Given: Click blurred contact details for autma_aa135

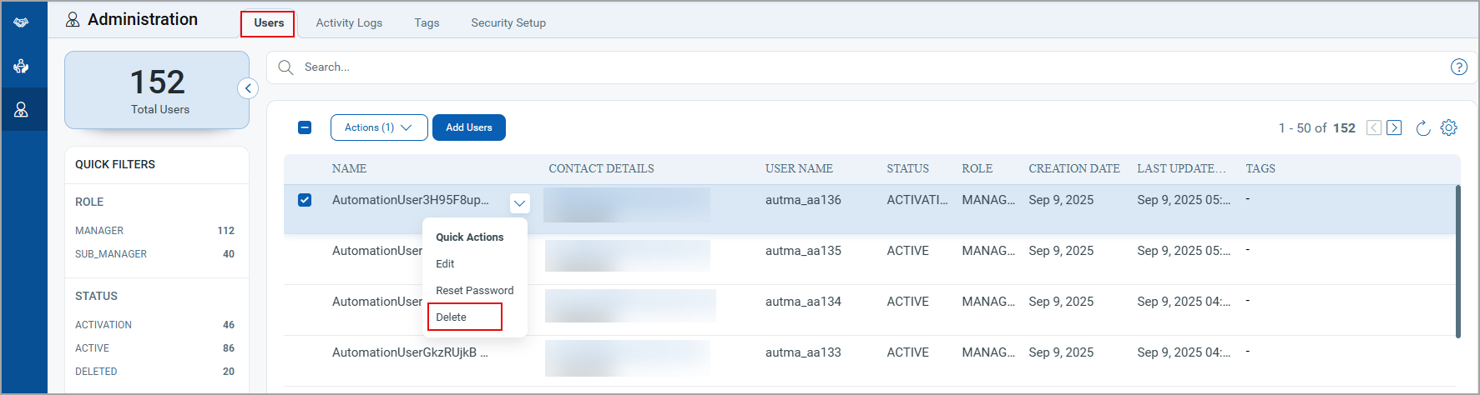Looking at the screenshot, I should tap(628, 256).
